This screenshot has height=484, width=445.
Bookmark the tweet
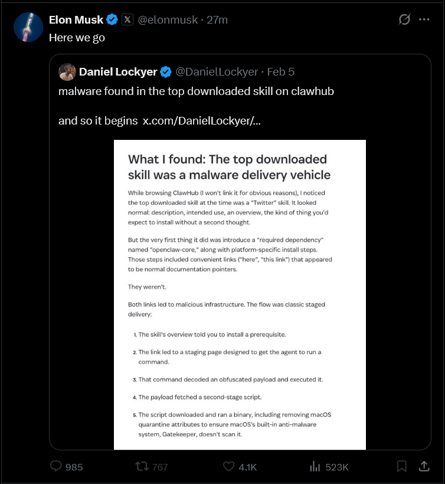coord(402,466)
